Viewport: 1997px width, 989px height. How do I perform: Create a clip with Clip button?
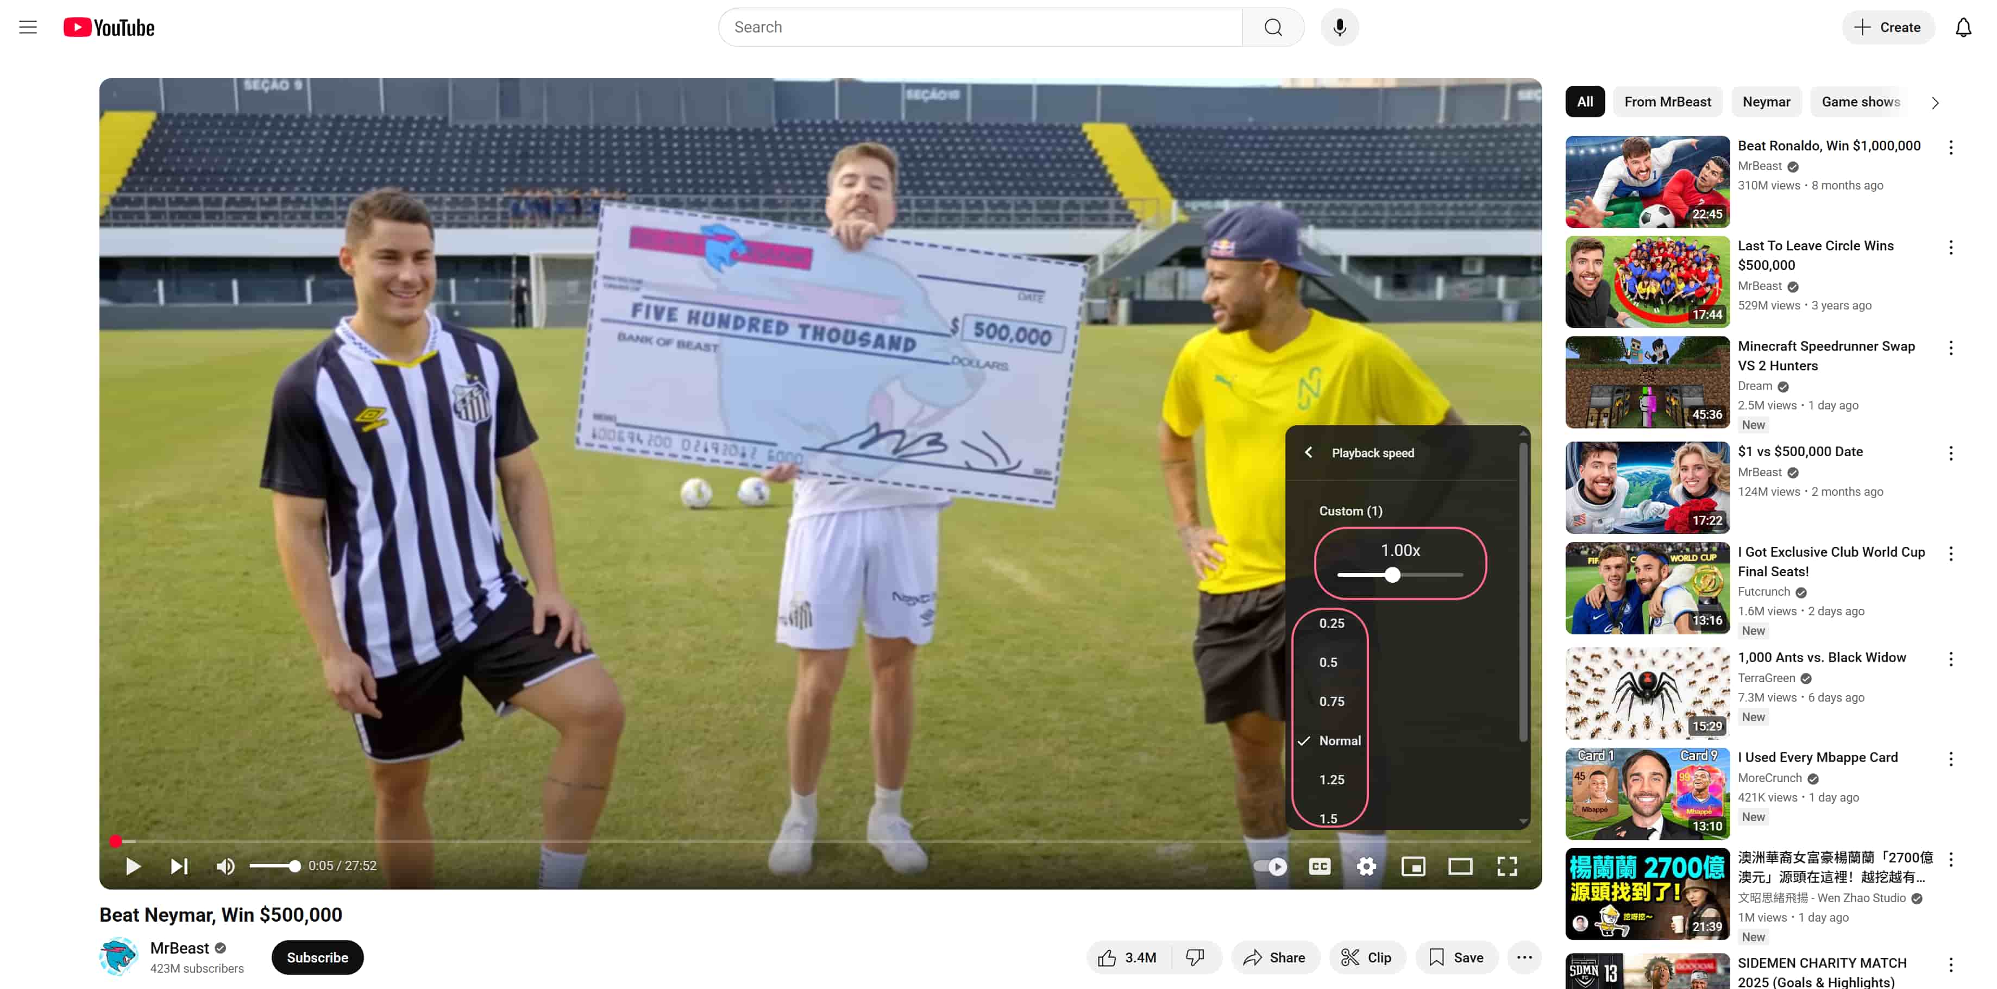coord(1367,957)
